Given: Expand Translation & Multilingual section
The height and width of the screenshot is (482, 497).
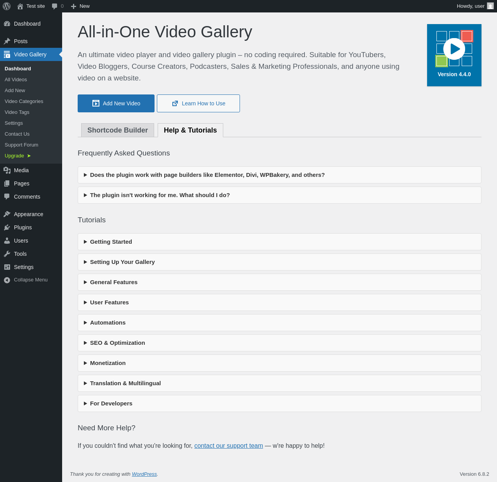Looking at the screenshot, I should (x=280, y=383).
